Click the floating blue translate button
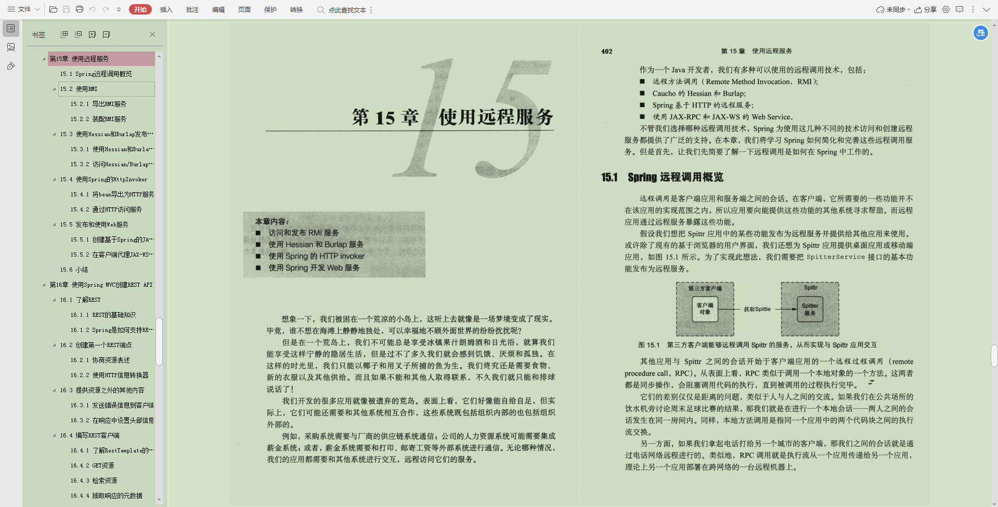 980,32
